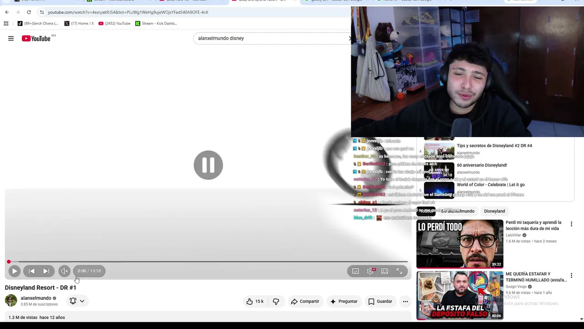Screen dimensions: 584x329
Task: Click the YouTube search field with alanxelmundo disney
Action: (x=271, y=38)
